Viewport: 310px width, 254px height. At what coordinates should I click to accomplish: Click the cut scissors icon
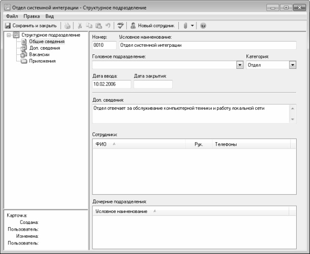tap(80, 26)
